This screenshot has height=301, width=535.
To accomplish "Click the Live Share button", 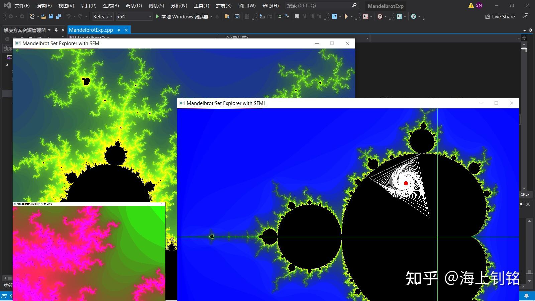I will [500, 16].
